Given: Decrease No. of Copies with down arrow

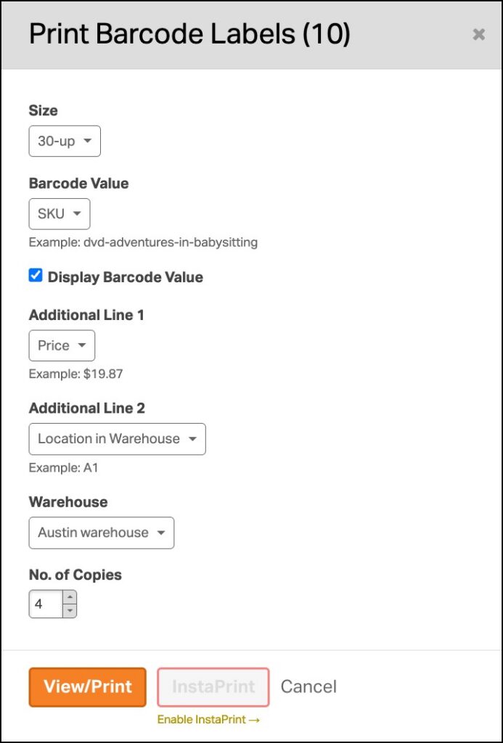Looking at the screenshot, I should coord(70,610).
